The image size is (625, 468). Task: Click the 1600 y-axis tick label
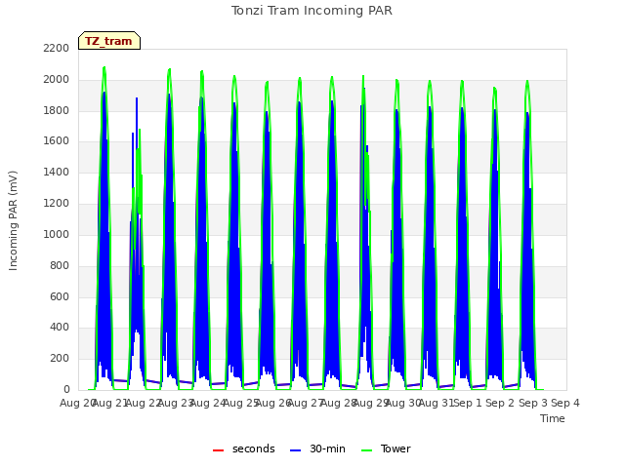coord(57,140)
